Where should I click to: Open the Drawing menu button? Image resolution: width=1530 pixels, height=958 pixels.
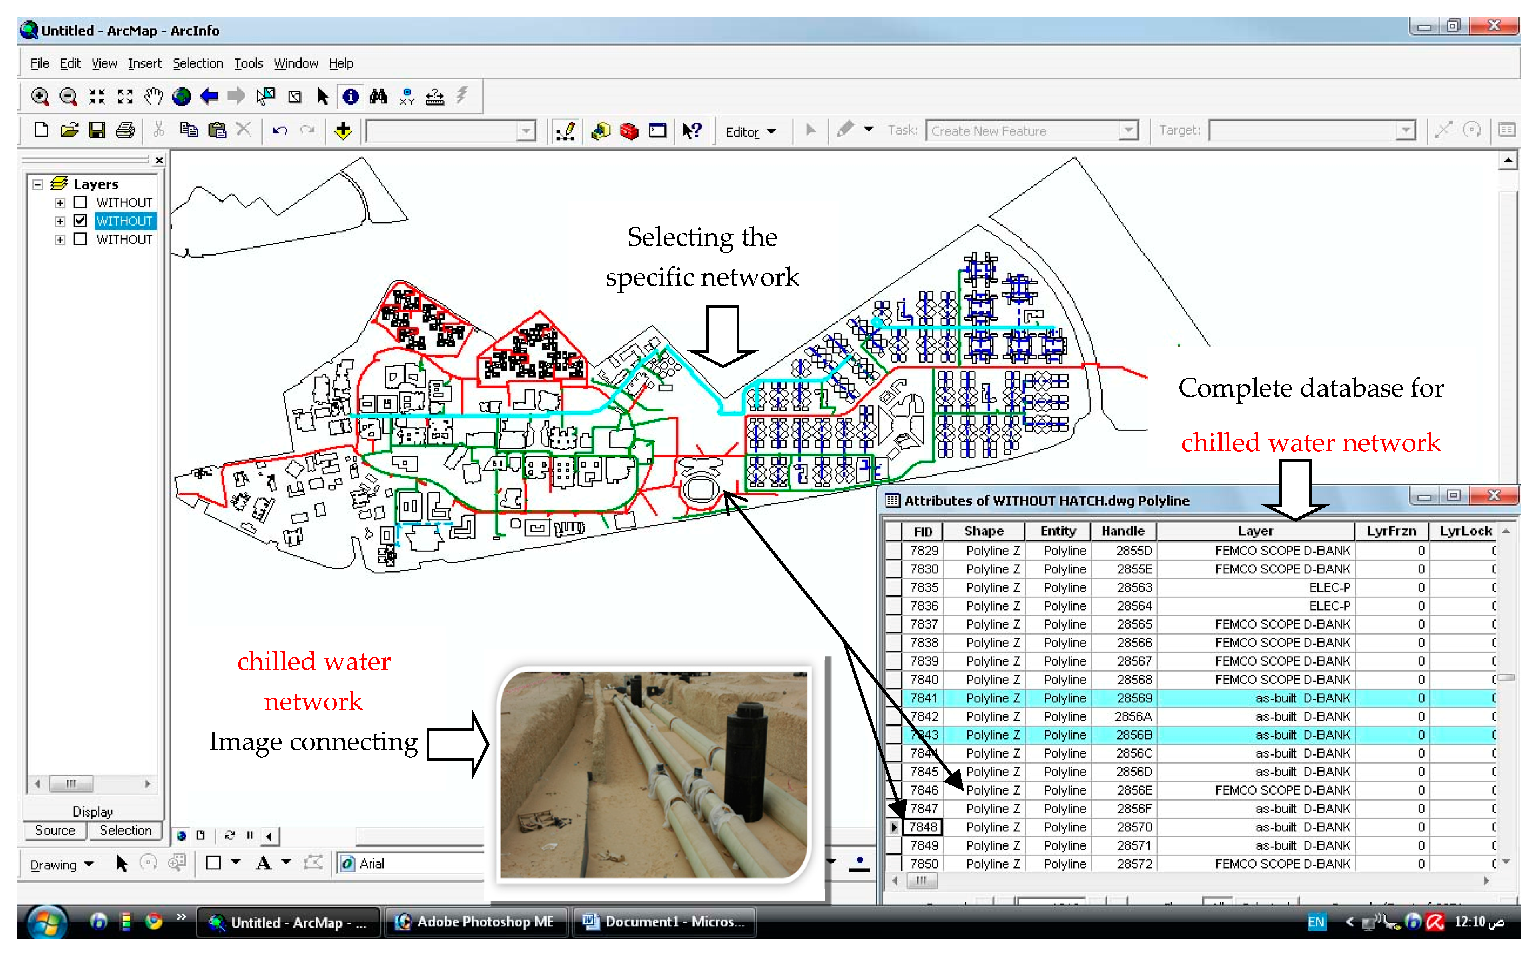coord(61,864)
